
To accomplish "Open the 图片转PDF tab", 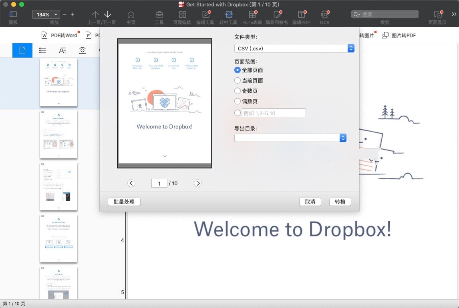I will point(399,35).
